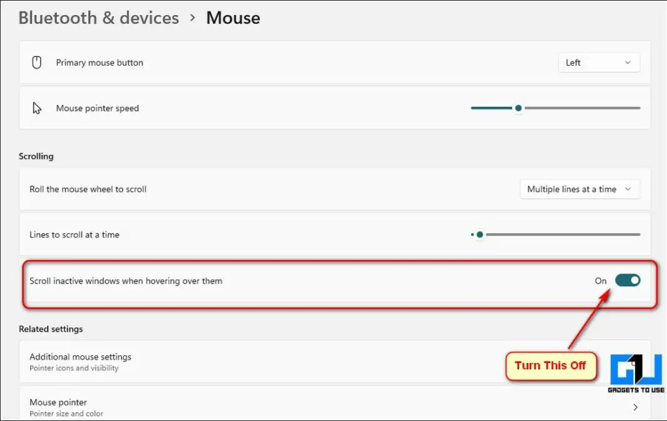The image size is (667, 421).
Task: Click the Mouse pointer speed slider handle
Action: (518, 108)
